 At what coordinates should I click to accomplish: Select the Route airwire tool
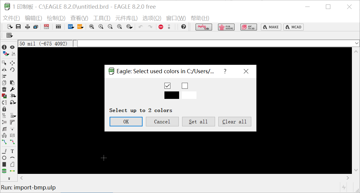4,142
